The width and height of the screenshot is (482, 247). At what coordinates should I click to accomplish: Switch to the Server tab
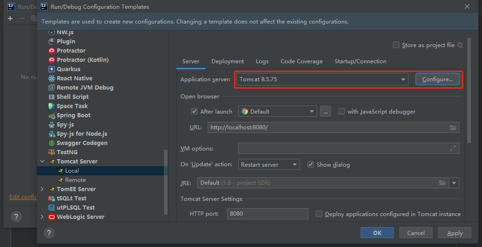(191, 61)
